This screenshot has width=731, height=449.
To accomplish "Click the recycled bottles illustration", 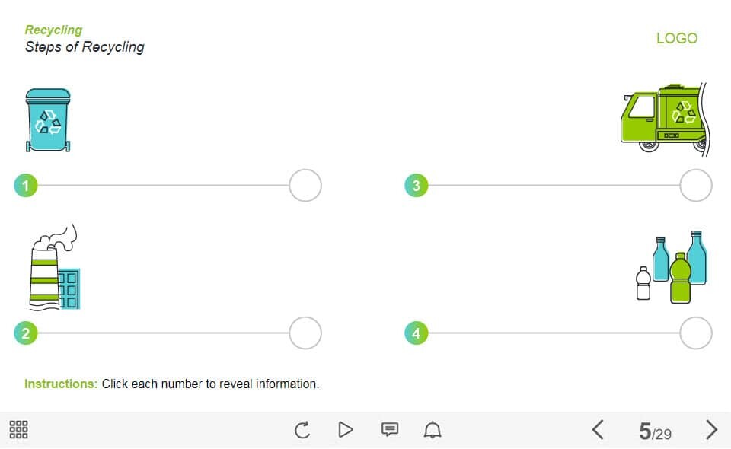I will [672, 267].
